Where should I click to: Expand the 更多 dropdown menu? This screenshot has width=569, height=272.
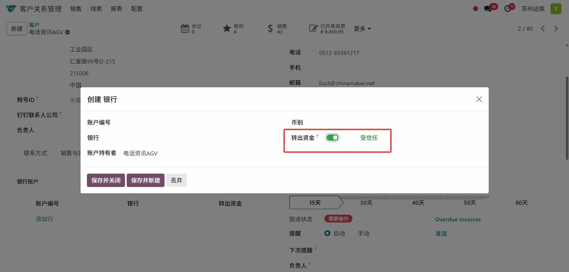362,29
